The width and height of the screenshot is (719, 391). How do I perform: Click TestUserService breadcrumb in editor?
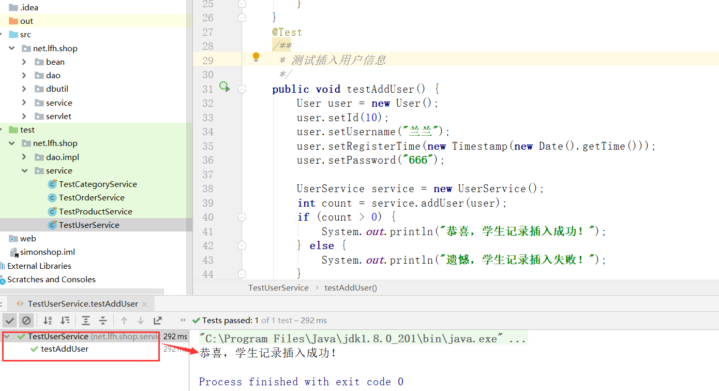pos(278,288)
